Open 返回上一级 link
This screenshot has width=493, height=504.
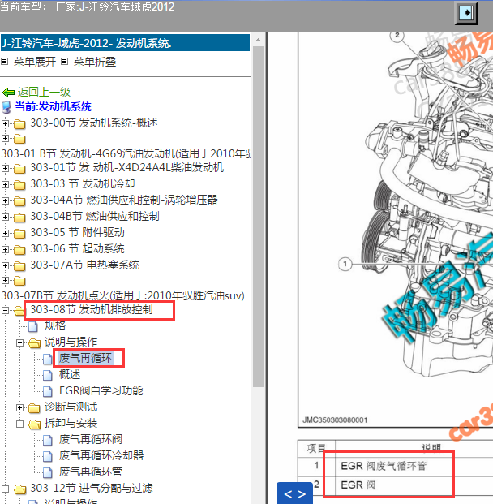click(x=44, y=93)
